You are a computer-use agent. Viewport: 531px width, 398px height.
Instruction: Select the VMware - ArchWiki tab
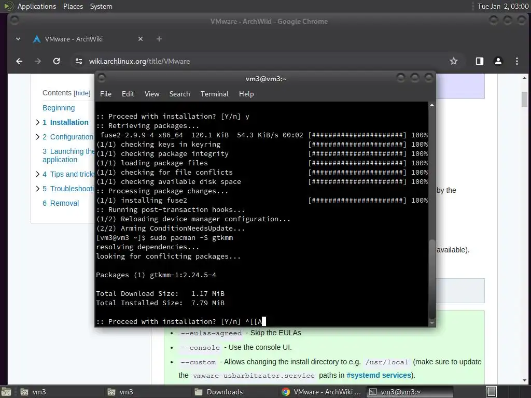(x=88, y=39)
